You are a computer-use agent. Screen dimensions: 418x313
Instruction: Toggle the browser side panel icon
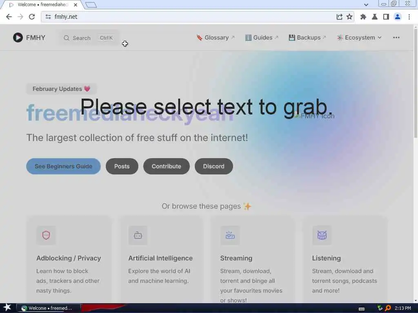tap(386, 17)
